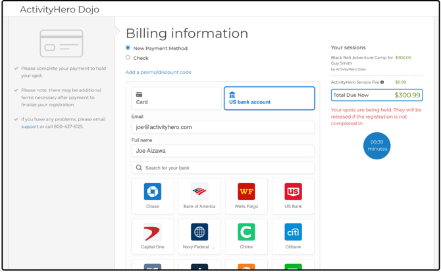
Task: Switch to the Card payment tab
Action: (176, 98)
